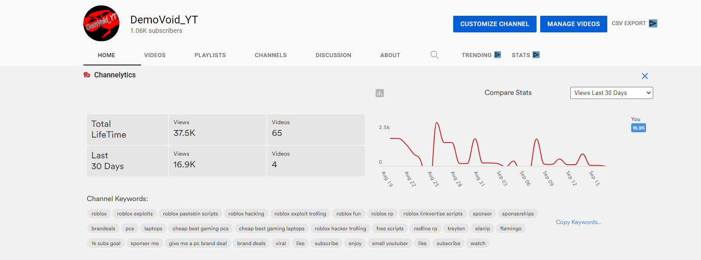
Task: Open the Trending TubeBuddy tab icon
Action: pos(497,55)
